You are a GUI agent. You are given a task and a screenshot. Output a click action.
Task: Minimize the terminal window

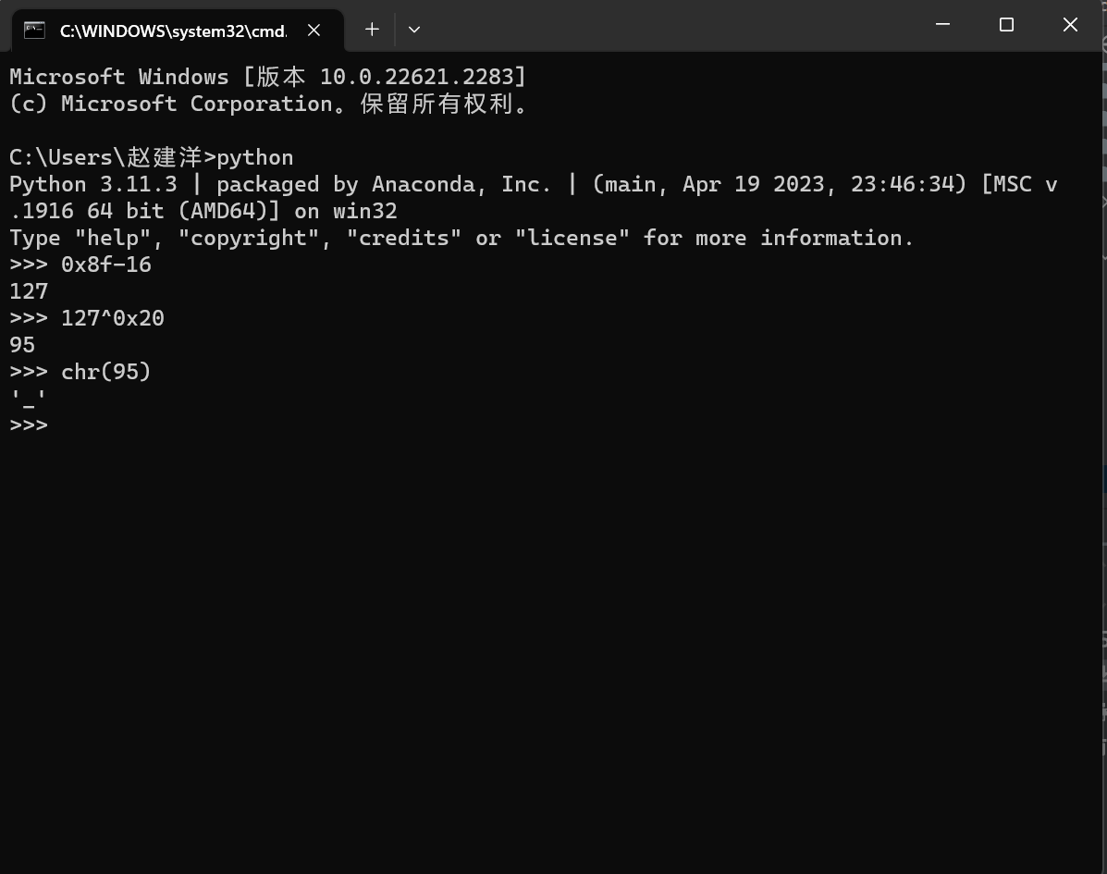pos(943,25)
